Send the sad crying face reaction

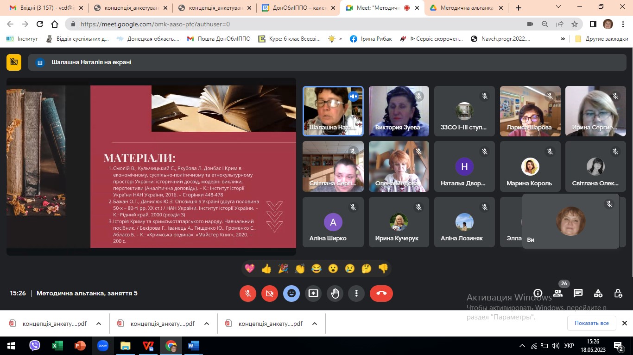click(x=350, y=269)
